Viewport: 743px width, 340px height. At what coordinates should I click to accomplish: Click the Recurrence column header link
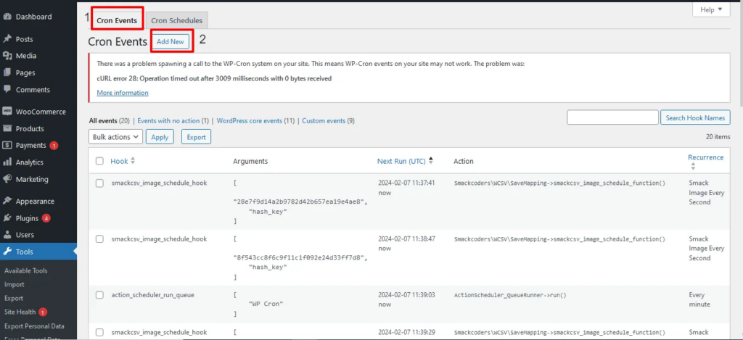tap(705, 157)
